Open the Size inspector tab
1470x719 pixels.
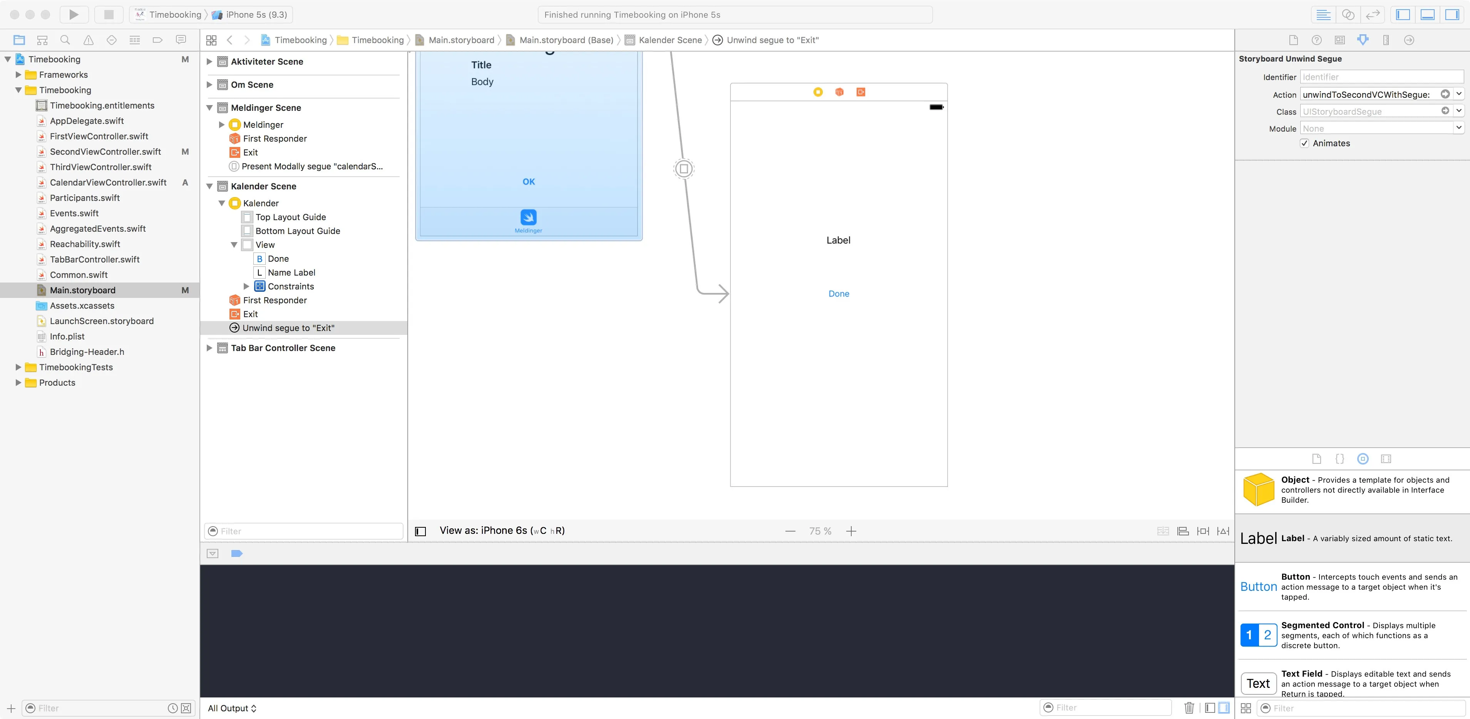[x=1386, y=40]
